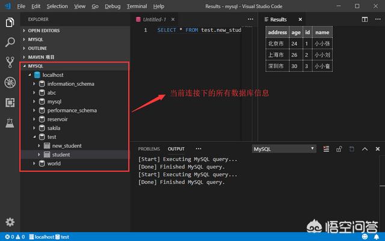Expand the sakila database
The height and width of the screenshot is (241, 385).
[34, 128]
